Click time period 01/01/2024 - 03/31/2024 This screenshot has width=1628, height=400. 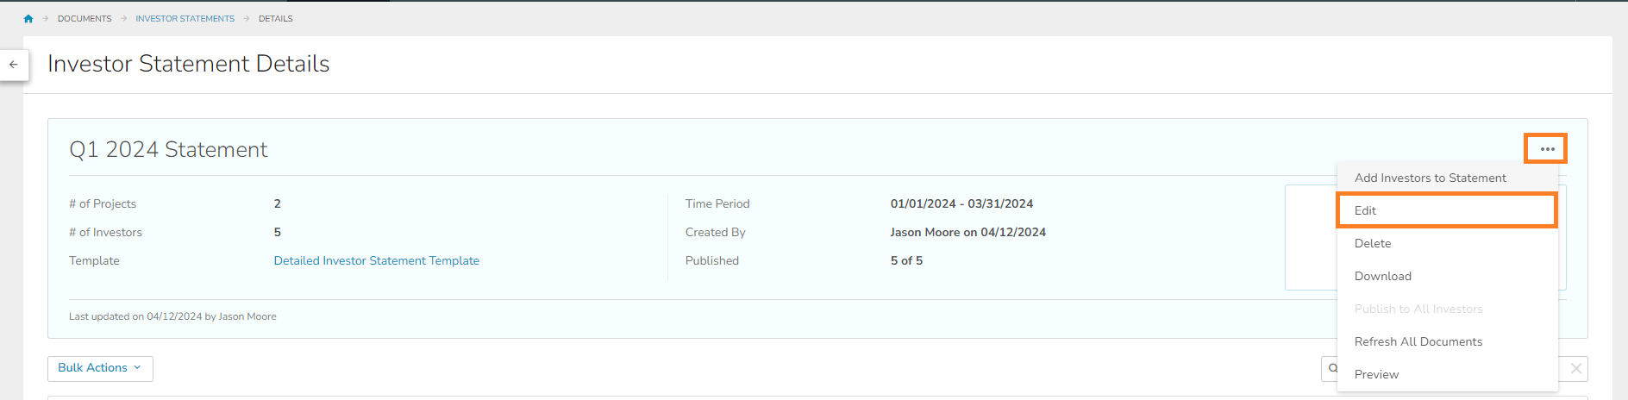(x=961, y=203)
